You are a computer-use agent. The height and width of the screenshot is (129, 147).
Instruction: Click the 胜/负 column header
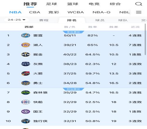point(70,27)
